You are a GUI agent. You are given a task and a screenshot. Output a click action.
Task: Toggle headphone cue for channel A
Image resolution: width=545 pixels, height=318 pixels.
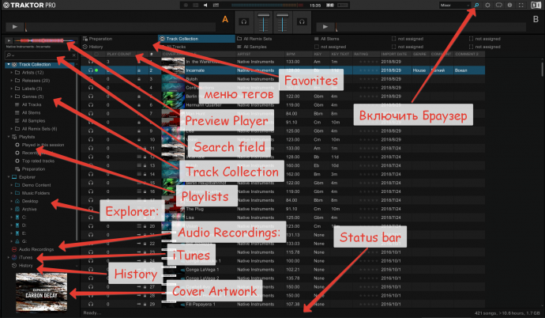pos(244,22)
